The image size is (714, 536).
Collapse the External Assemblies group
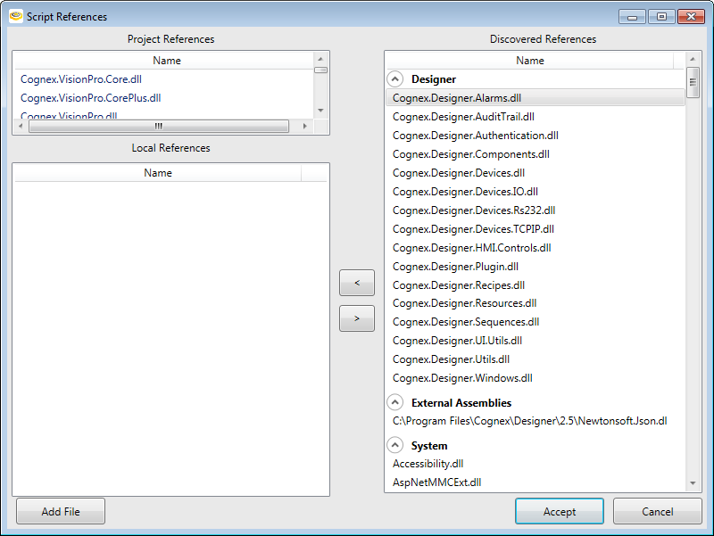point(395,403)
